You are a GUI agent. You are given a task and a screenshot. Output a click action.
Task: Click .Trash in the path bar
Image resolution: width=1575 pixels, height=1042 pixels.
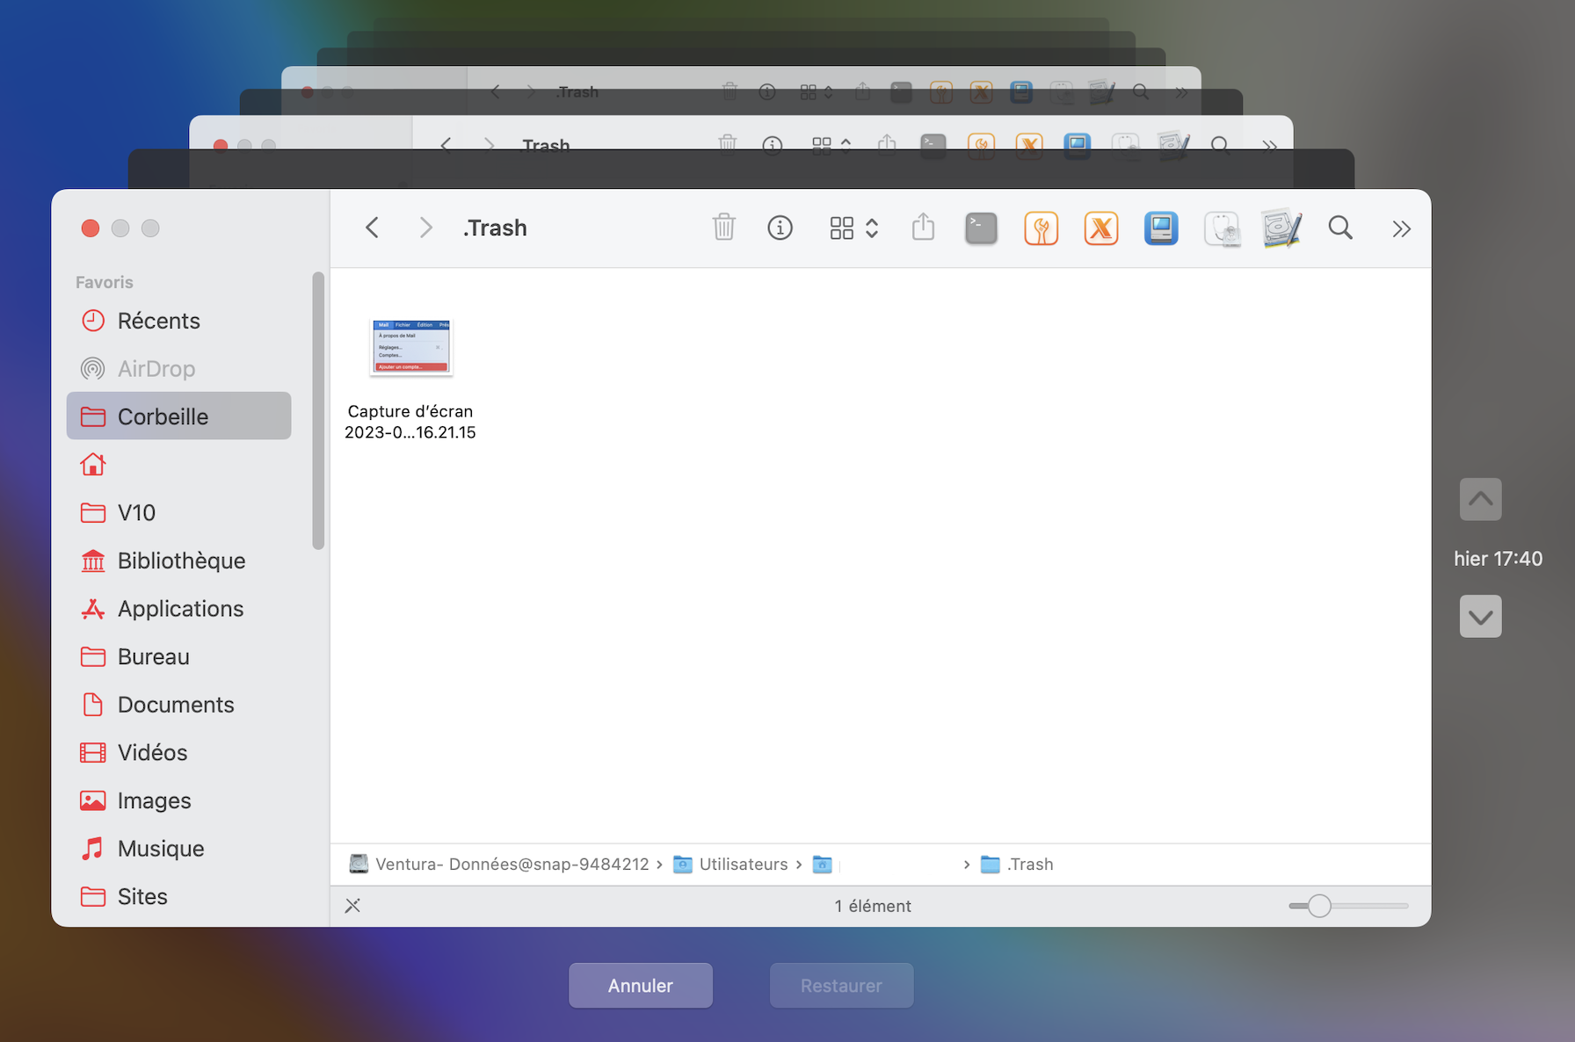point(1017,865)
